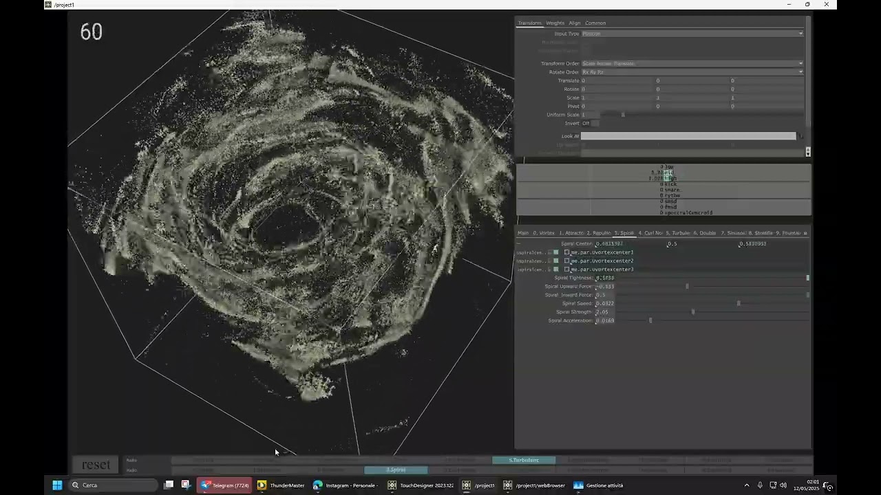Open the Rotate Order dropdown

(x=692, y=72)
